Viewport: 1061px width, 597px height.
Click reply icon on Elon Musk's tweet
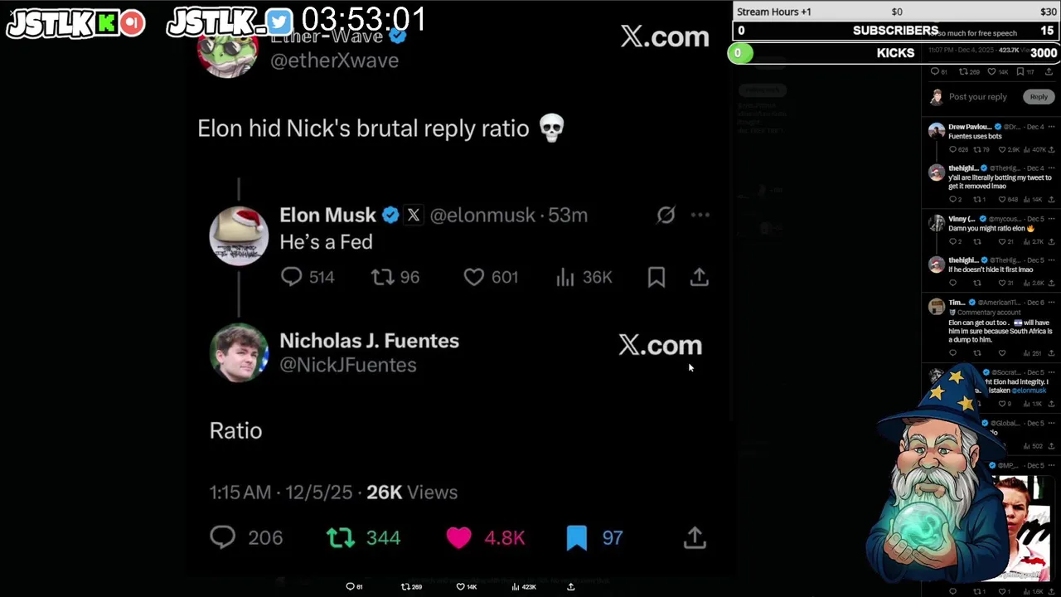(x=291, y=277)
